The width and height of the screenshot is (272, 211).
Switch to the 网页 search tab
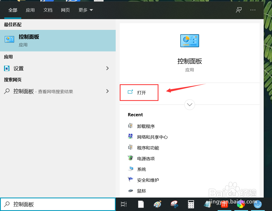[x=65, y=10]
